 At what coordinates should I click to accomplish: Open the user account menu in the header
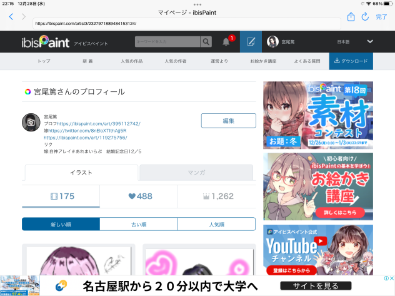(x=281, y=41)
